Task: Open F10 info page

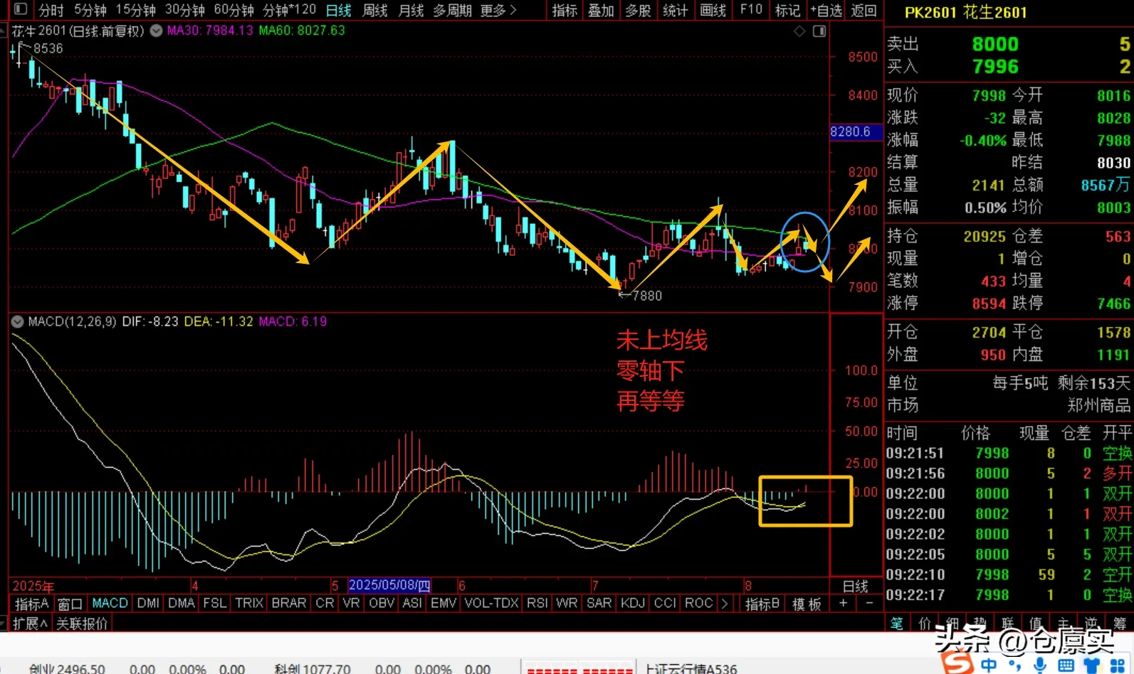Action: click(751, 10)
